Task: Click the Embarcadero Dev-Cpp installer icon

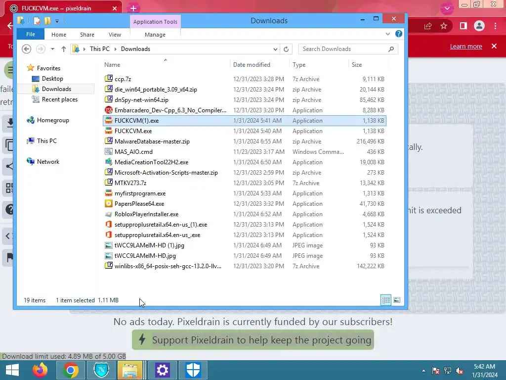Action: coord(109,110)
